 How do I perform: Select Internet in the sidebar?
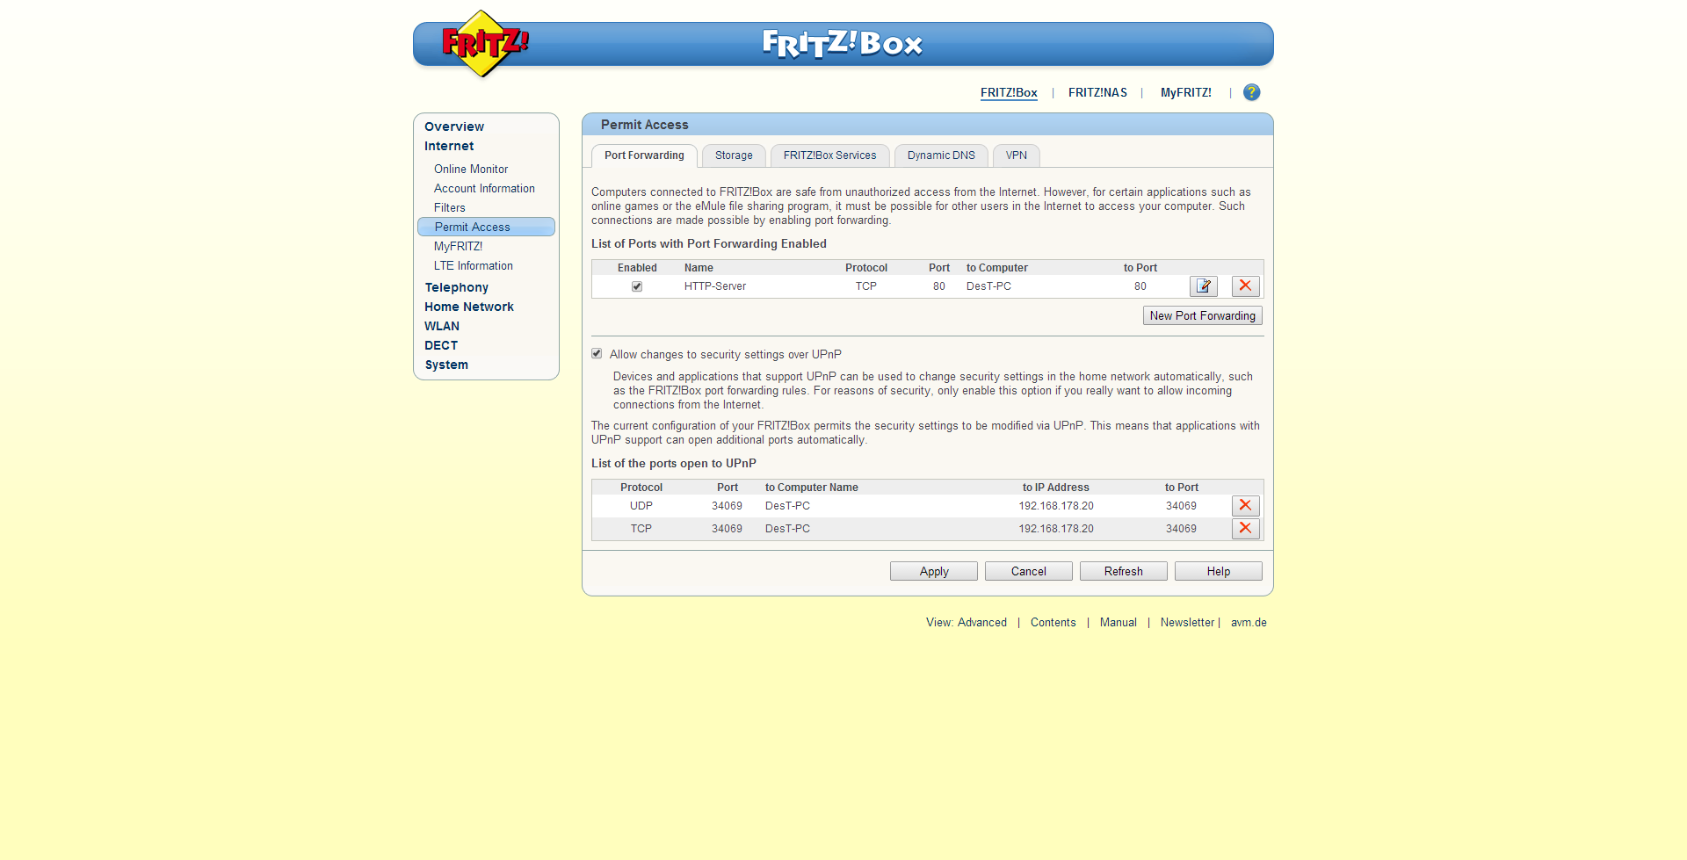449,146
